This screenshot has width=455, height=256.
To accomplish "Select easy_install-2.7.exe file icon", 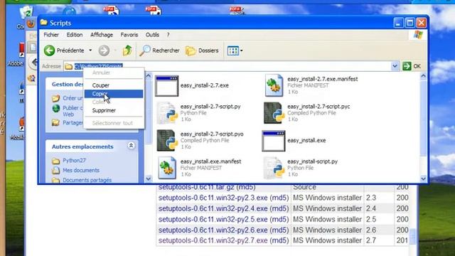I will (x=166, y=86).
